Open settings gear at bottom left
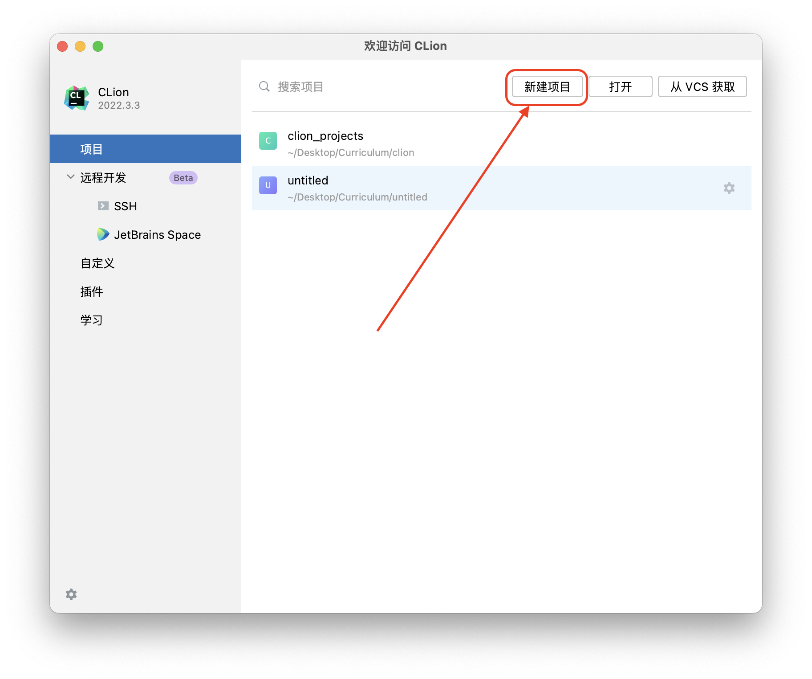812x679 pixels. (x=71, y=594)
